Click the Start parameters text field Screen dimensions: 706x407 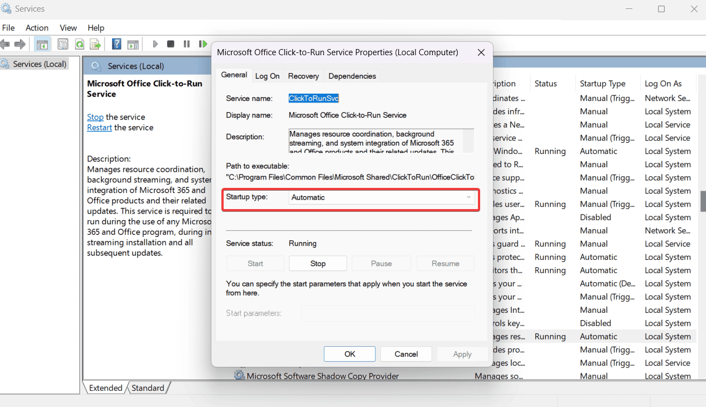pyautogui.click(x=388, y=313)
